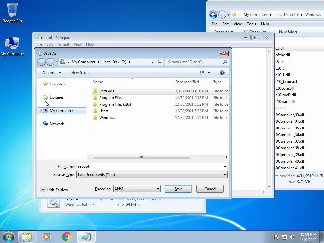Click the Forward arrow in Save As dialog
The height and width of the screenshot is (243, 324).
tap(50, 62)
